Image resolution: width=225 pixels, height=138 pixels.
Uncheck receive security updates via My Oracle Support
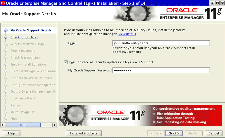click(x=66, y=62)
